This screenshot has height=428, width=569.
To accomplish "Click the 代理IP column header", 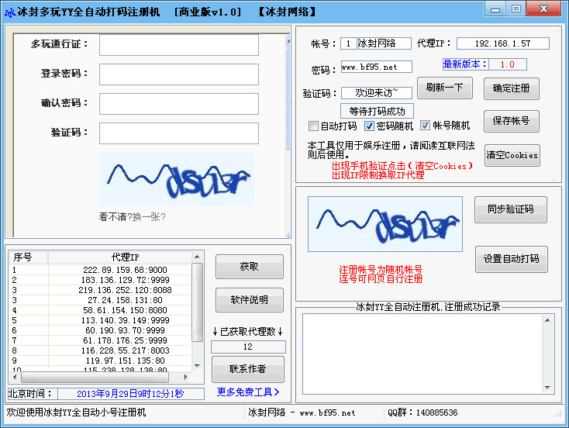I will [119, 257].
